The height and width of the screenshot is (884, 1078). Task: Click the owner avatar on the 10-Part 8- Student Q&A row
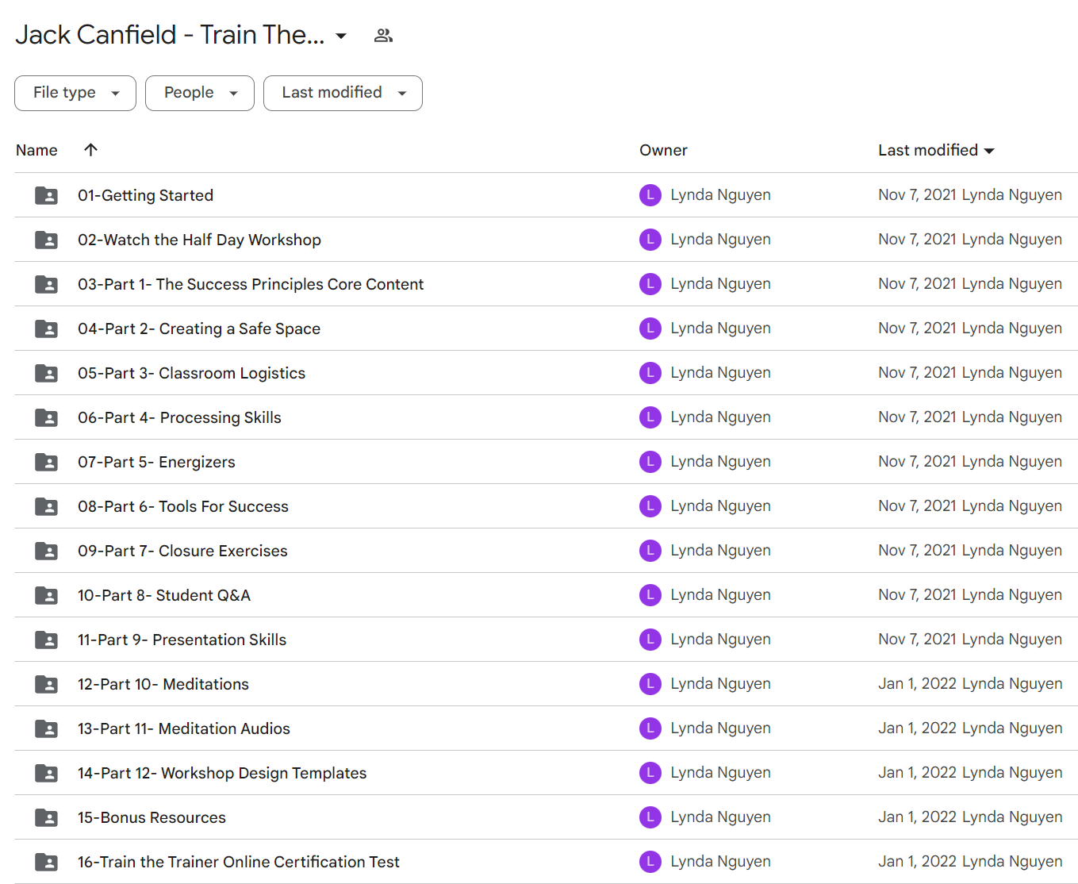[x=650, y=595]
